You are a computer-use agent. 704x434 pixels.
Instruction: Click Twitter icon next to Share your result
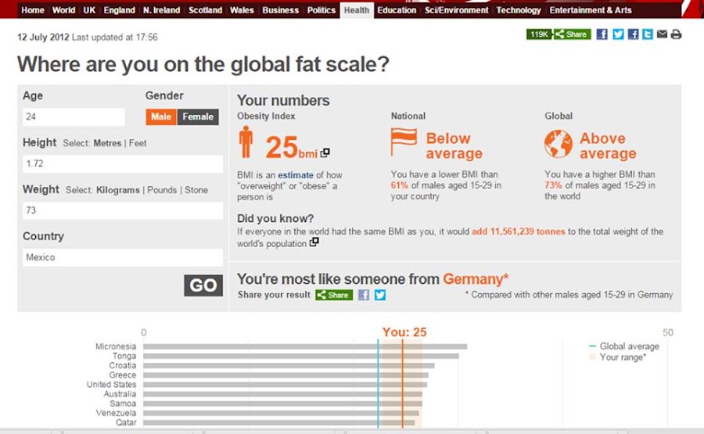click(x=380, y=295)
